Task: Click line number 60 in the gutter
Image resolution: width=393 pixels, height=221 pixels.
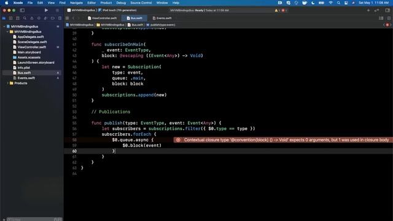Action: (x=74, y=151)
